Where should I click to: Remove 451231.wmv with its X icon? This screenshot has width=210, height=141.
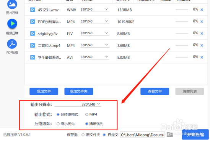coord(202,10)
